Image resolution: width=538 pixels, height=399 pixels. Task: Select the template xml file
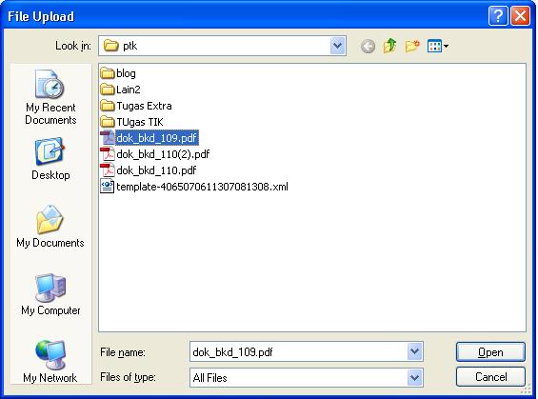[194, 187]
